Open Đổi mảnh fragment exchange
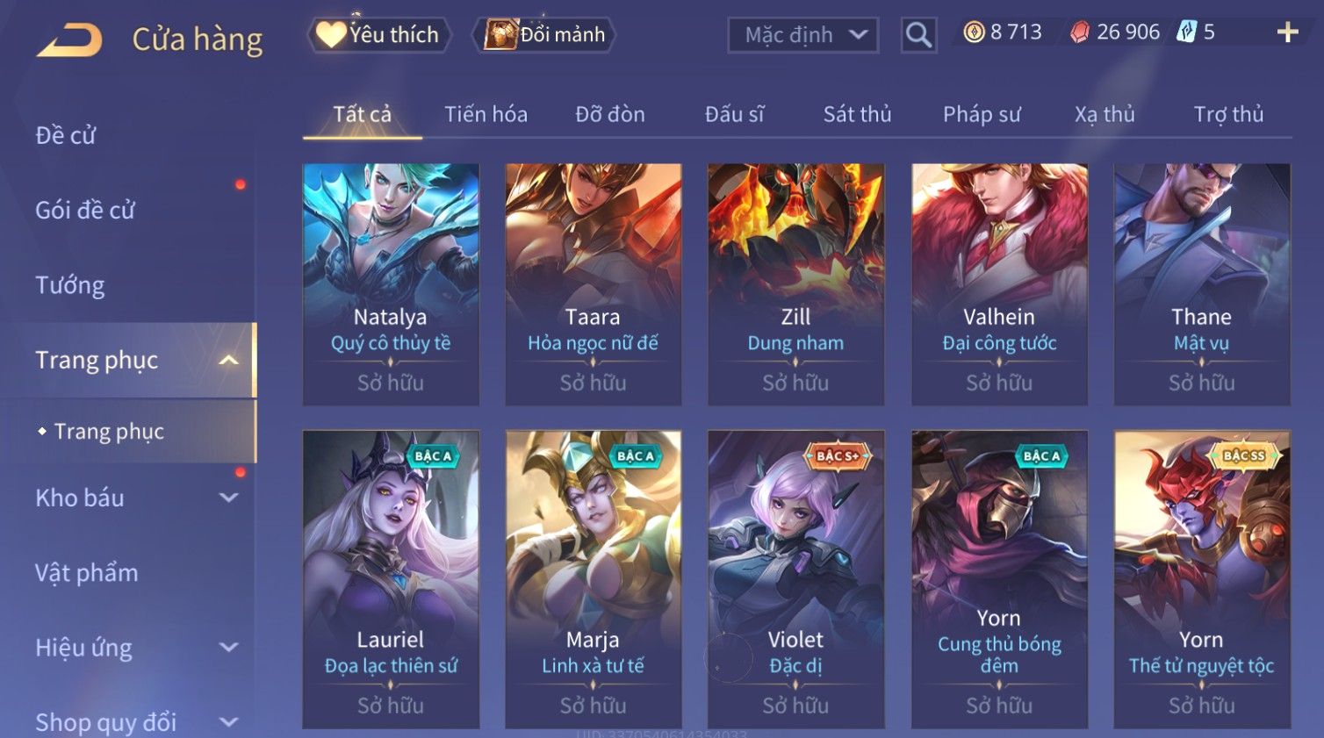The width and height of the screenshot is (1324, 738). [x=544, y=35]
